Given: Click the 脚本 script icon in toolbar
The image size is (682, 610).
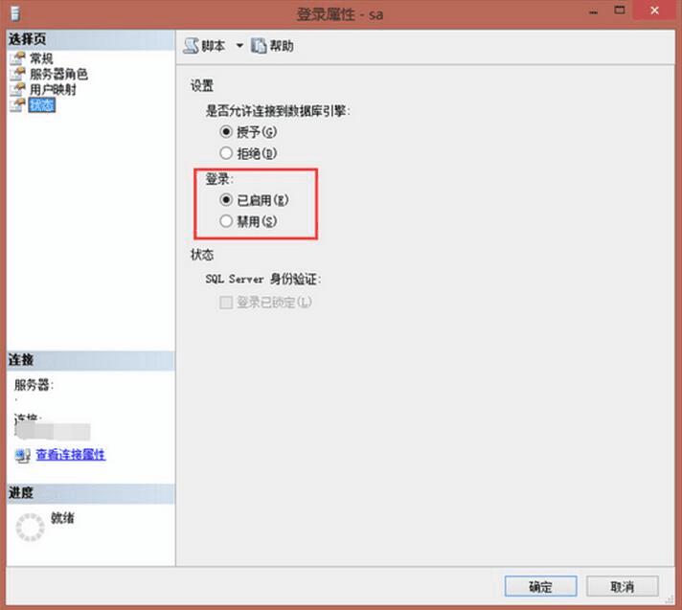Looking at the screenshot, I should [x=191, y=46].
